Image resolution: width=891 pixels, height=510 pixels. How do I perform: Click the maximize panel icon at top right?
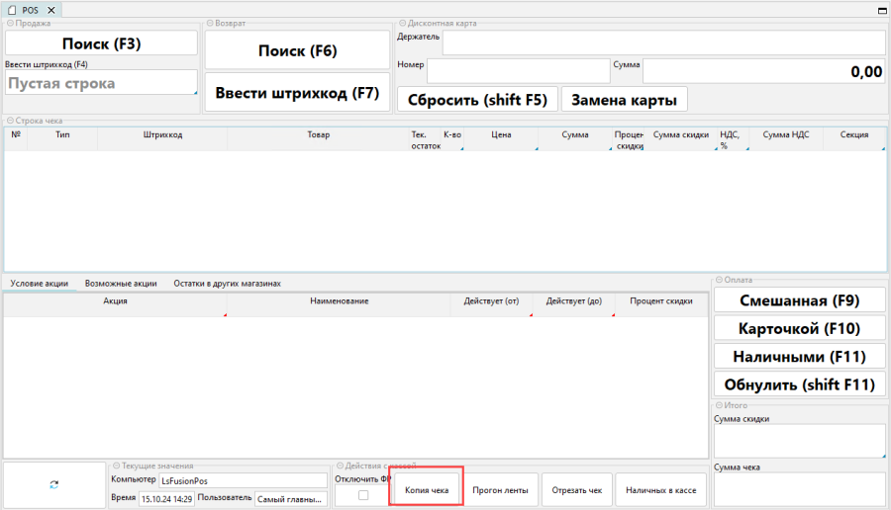(881, 9)
